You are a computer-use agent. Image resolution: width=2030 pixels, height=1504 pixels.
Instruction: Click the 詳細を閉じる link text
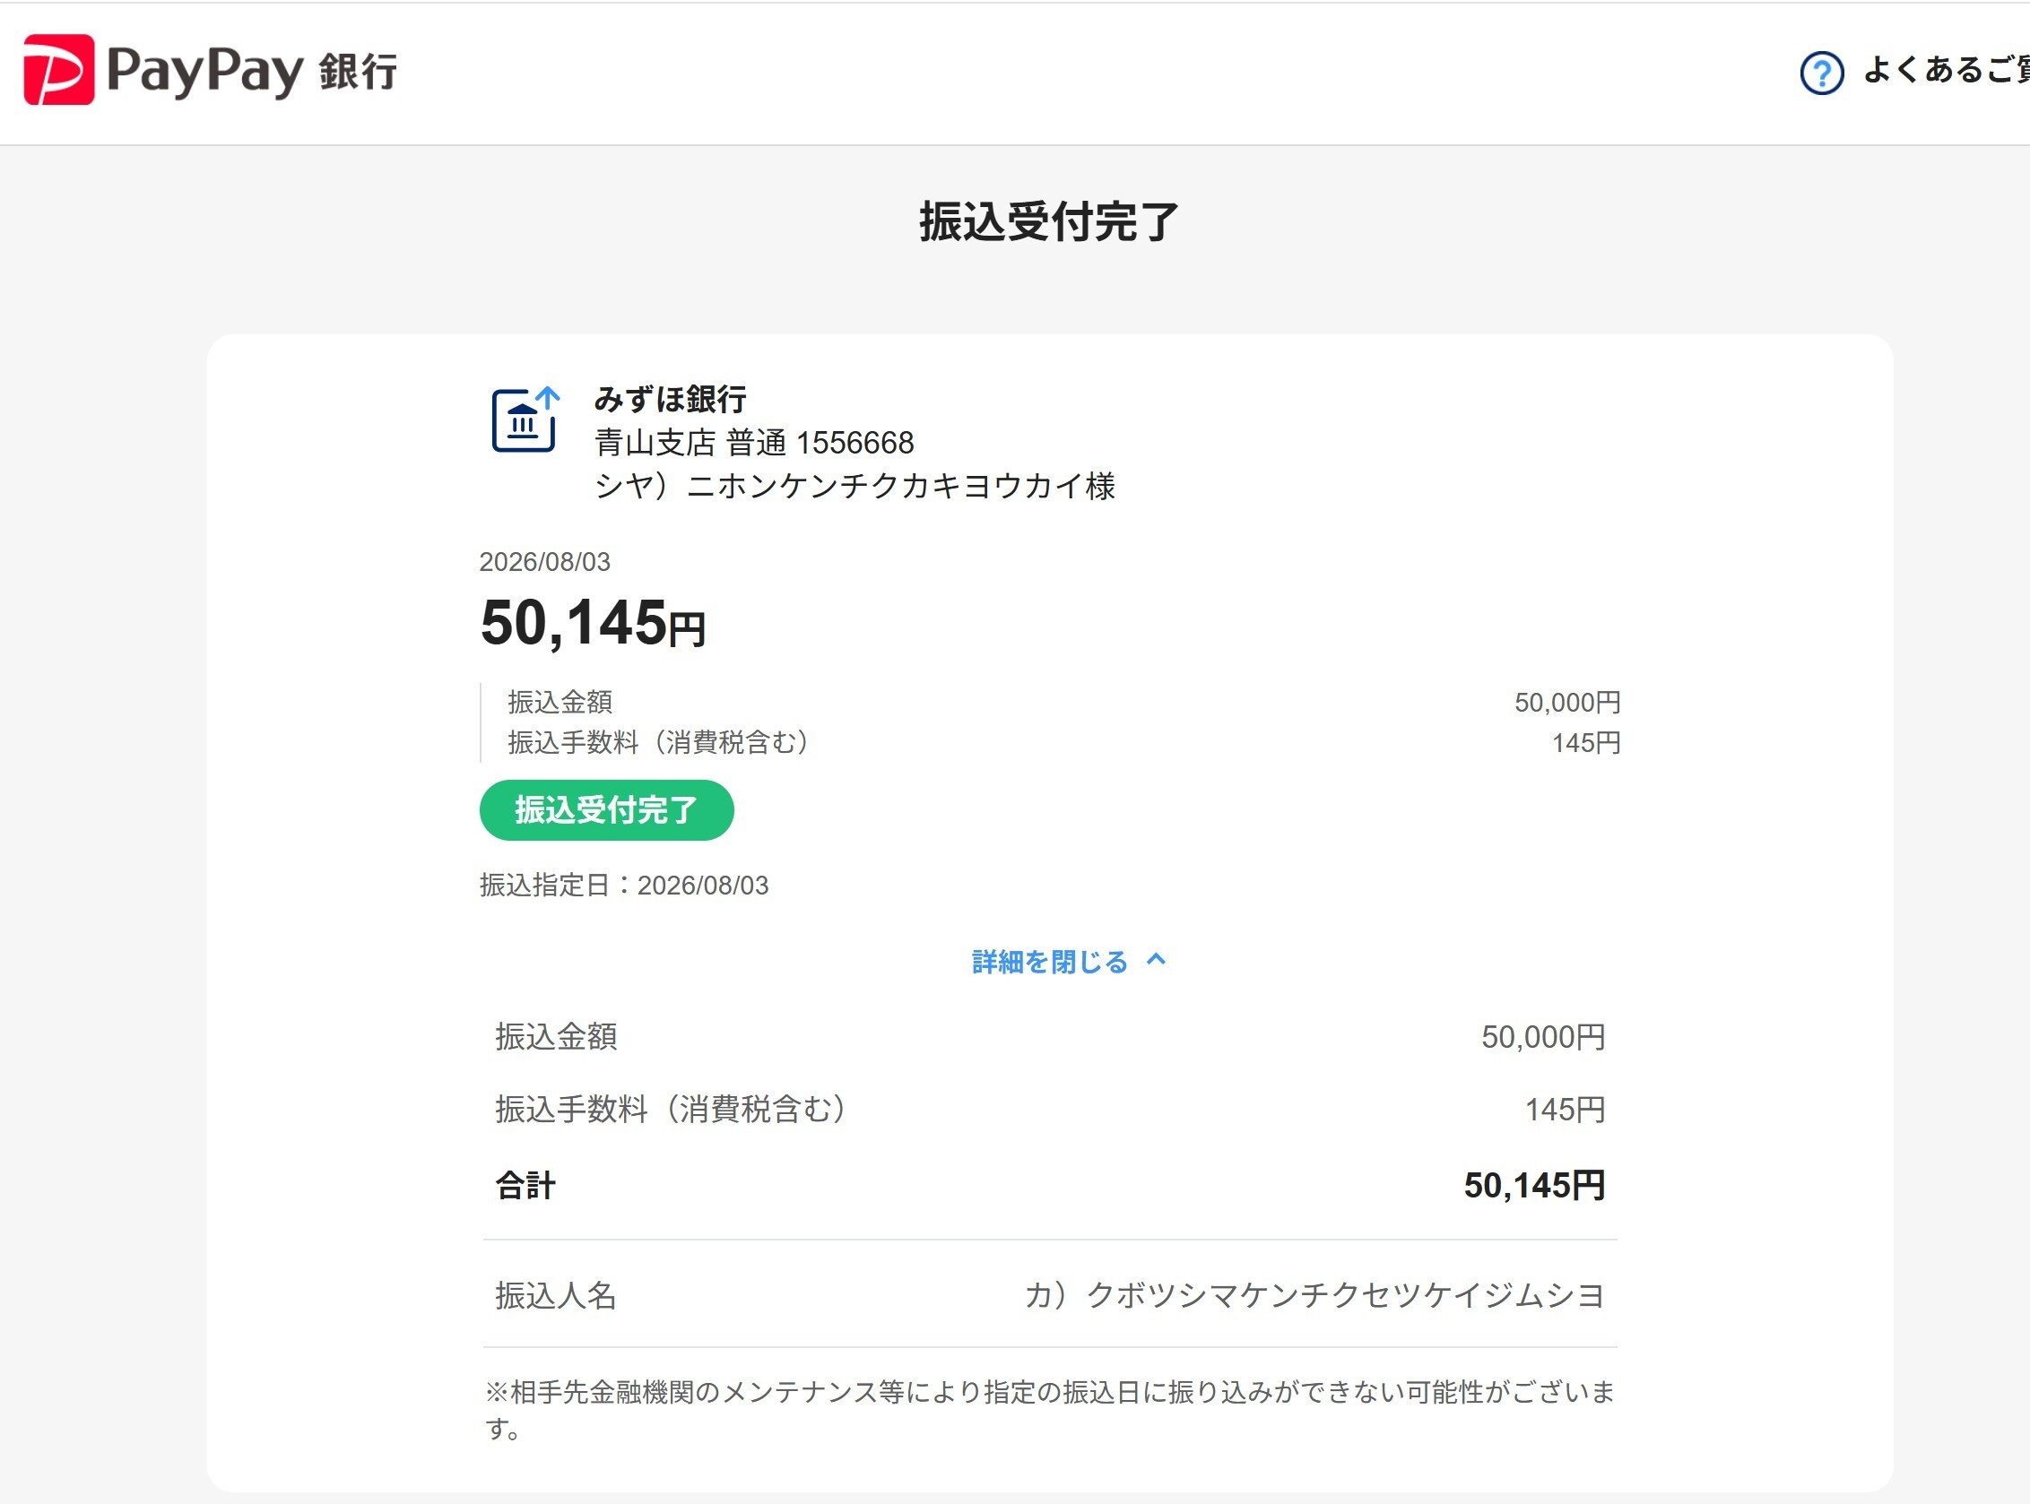(x=1049, y=962)
